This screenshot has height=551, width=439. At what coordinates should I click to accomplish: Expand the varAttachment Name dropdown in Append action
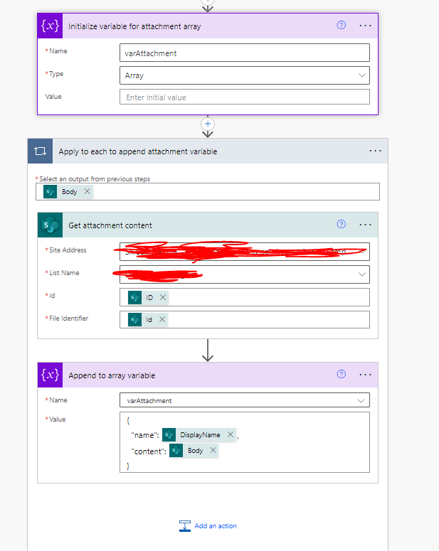point(361,400)
